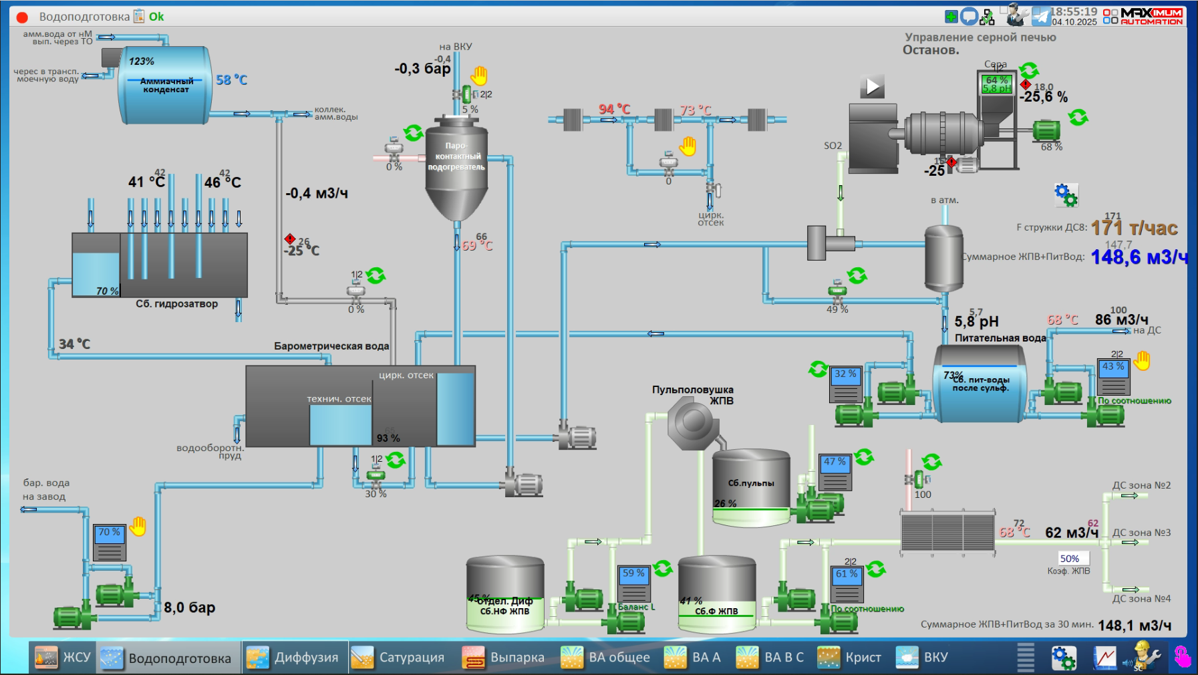Image resolution: width=1198 pixels, height=675 pixels.
Task: Toggle auto mode on steam heater valve
Action: click(x=413, y=133)
